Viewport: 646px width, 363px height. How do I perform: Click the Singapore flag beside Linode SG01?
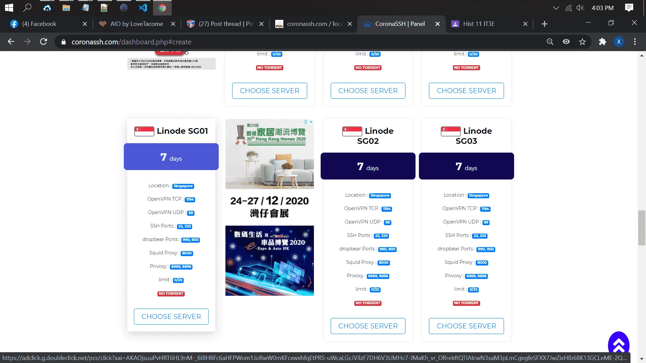coord(144,131)
